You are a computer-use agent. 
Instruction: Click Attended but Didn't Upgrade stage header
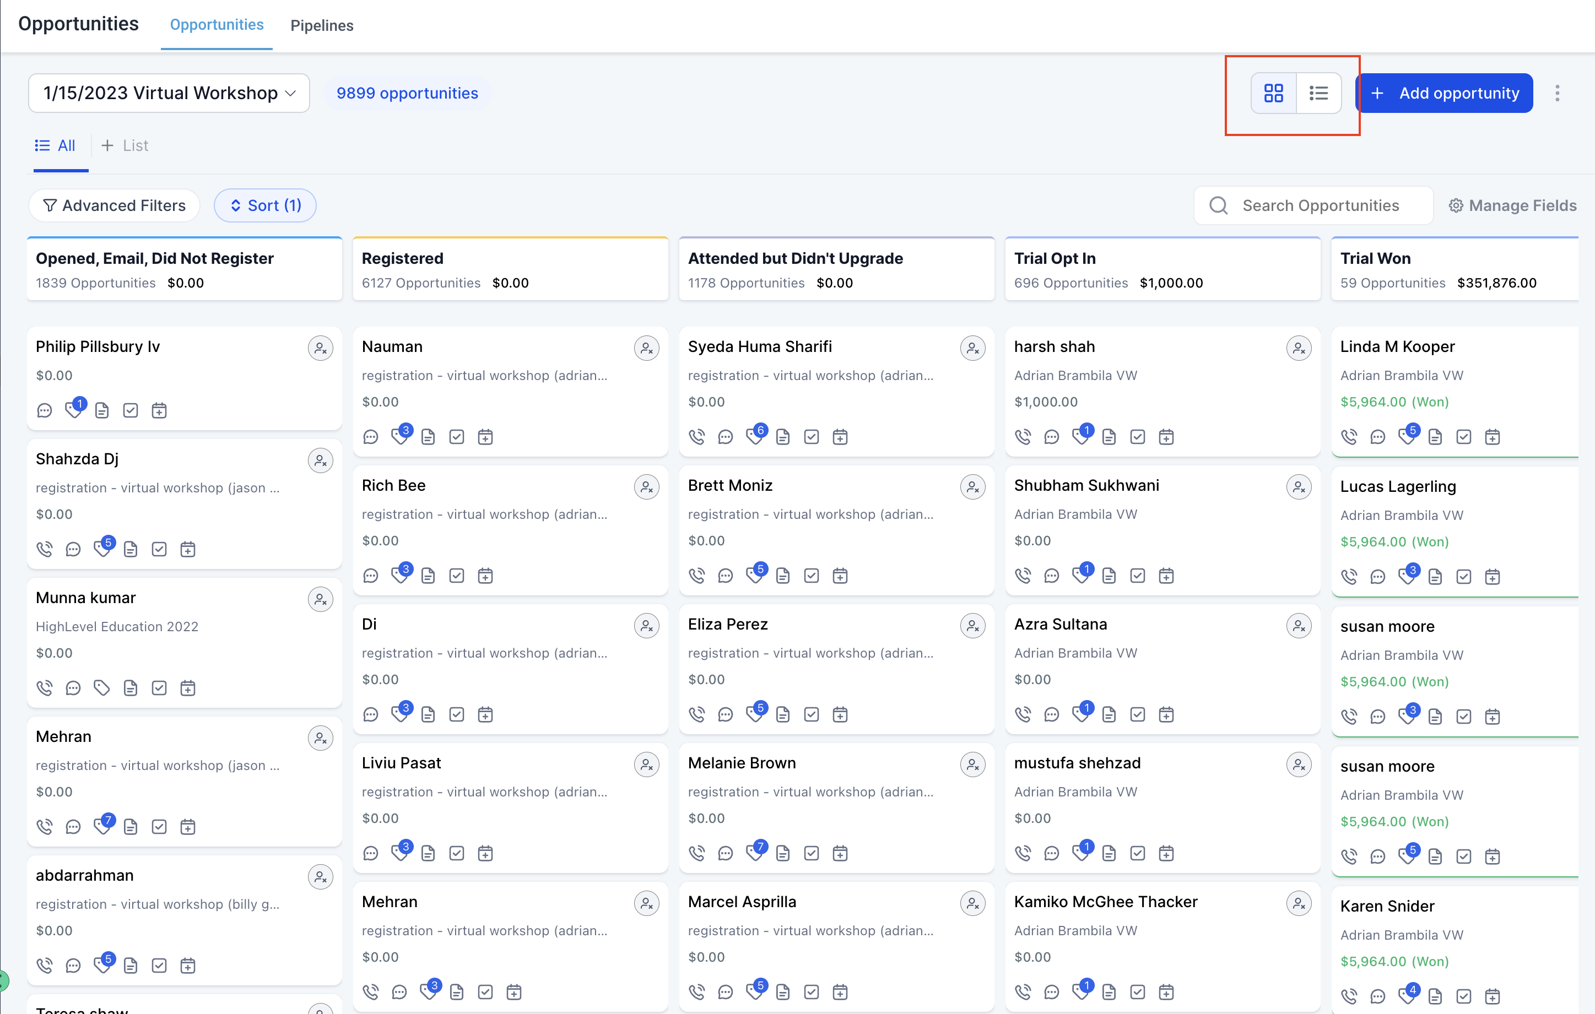click(x=836, y=269)
